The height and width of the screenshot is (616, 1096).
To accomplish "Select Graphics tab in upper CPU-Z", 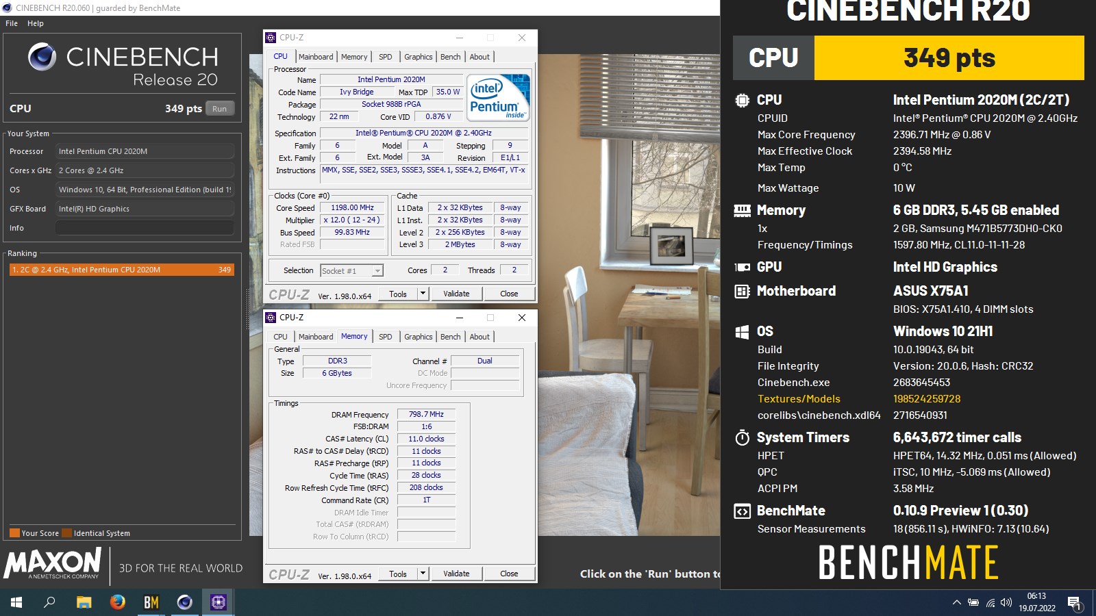I will pyautogui.click(x=418, y=57).
